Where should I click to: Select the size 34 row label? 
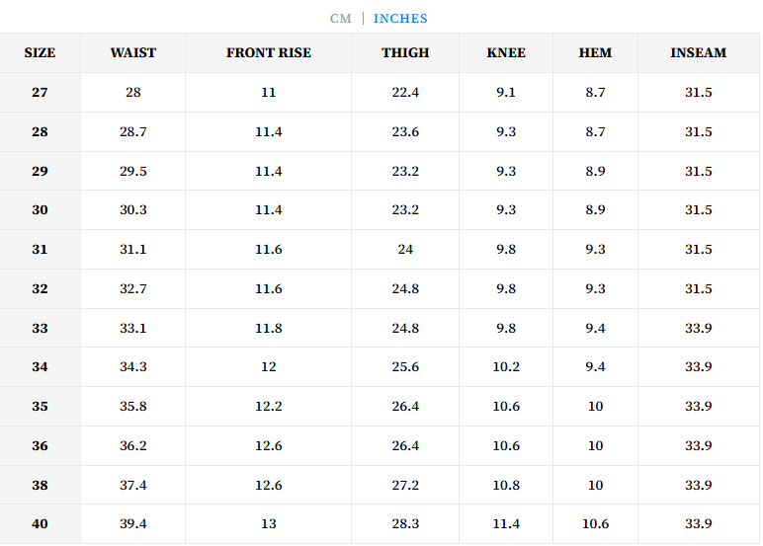click(x=40, y=367)
